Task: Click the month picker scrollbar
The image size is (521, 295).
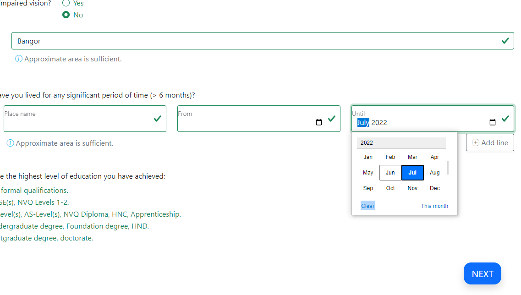Action: pos(448,168)
